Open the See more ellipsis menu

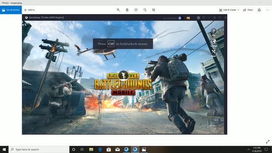(268, 10)
